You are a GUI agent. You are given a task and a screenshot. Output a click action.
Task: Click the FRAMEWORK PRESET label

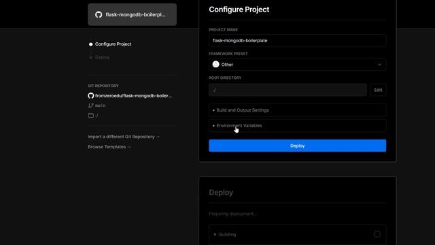[228, 54]
